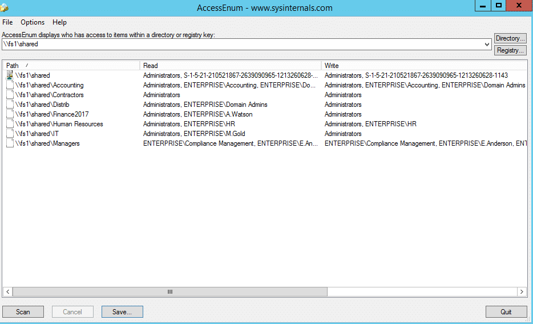Sort by the Read column header
This screenshot has width=533, height=324.
coord(231,65)
